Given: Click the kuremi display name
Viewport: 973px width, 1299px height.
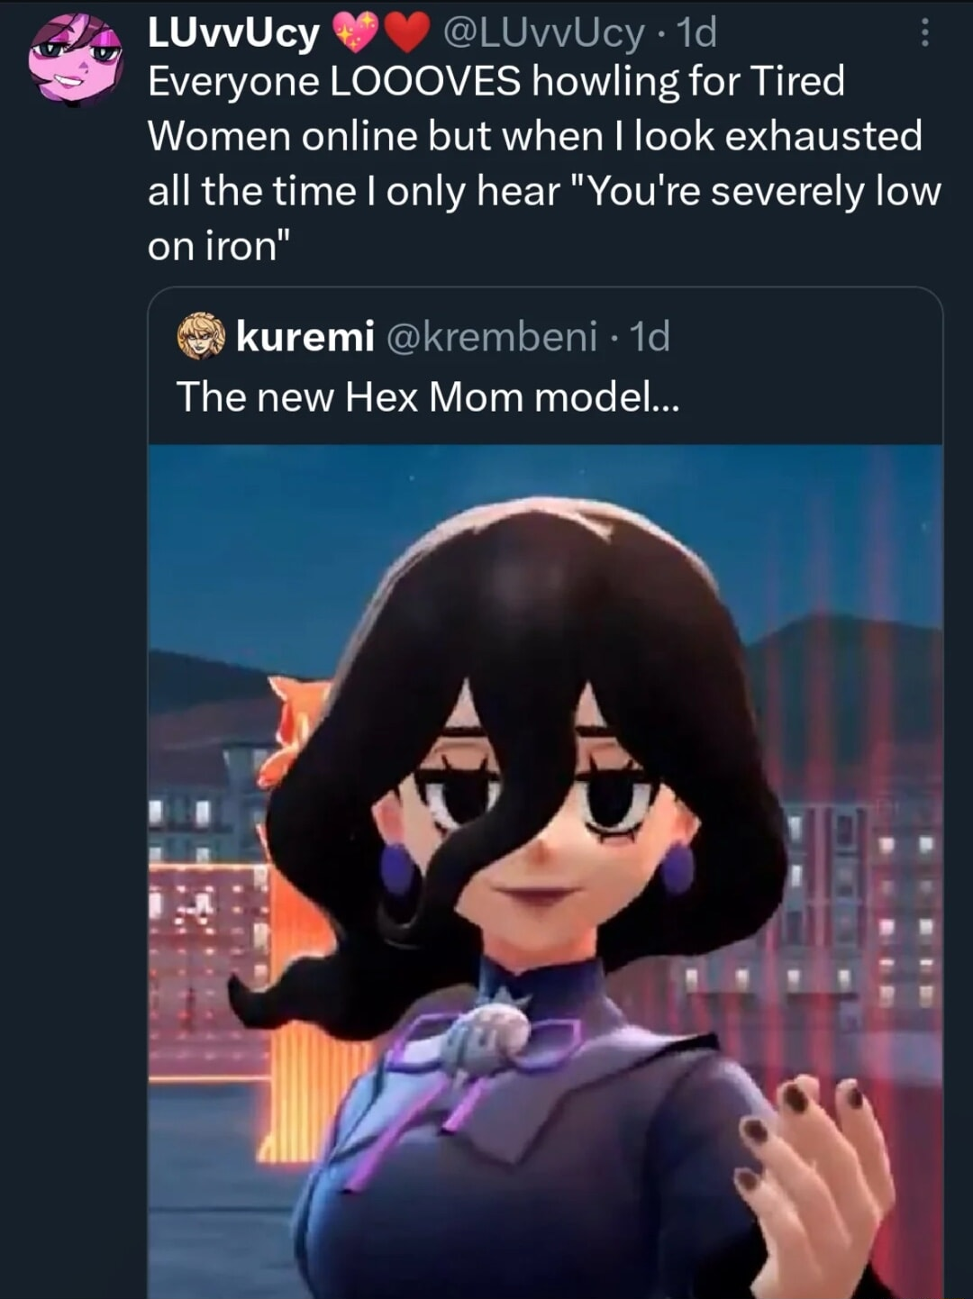Looking at the screenshot, I should coord(305,337).
